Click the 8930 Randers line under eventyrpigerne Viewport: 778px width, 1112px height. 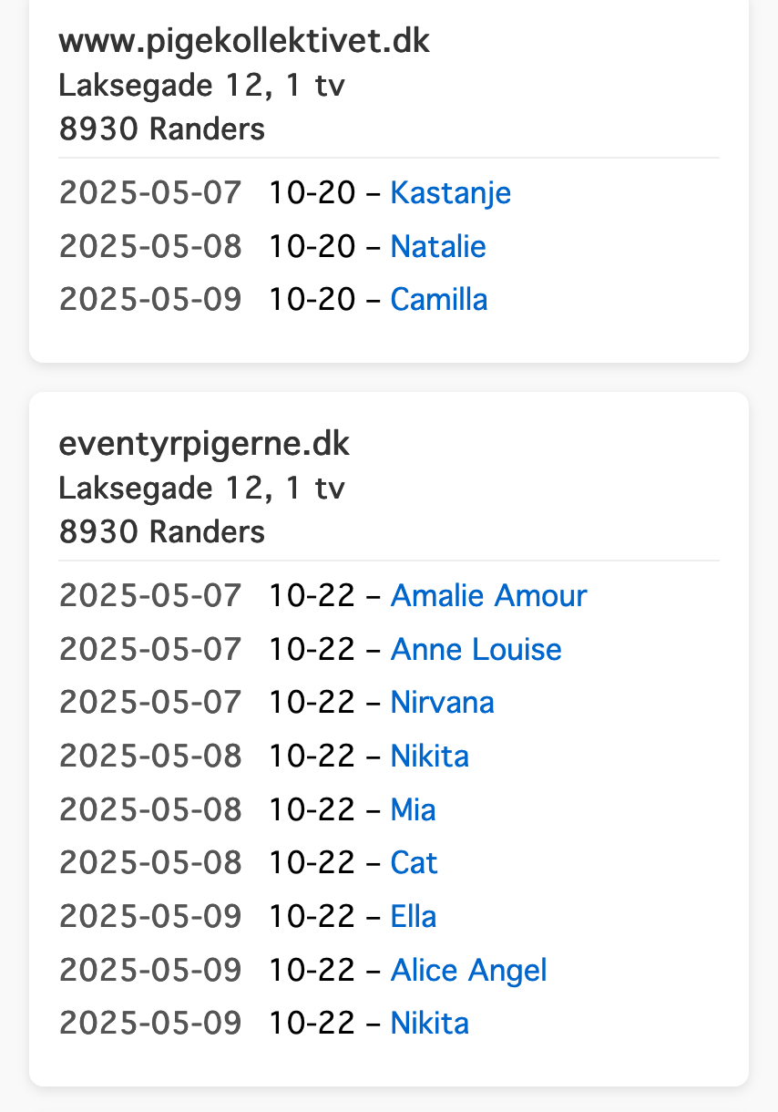[x=162, y=532]
